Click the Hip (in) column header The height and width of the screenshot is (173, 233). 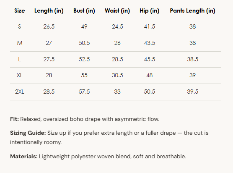pos(149,11)
